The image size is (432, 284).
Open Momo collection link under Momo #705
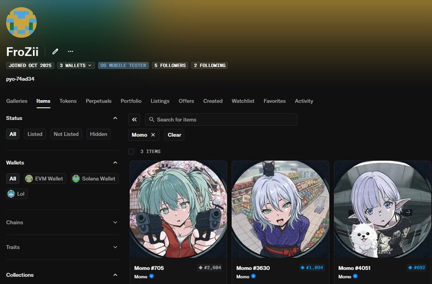(141, 276)
